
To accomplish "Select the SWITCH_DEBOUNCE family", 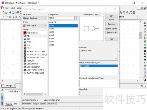I will click(x=35, y=73).
